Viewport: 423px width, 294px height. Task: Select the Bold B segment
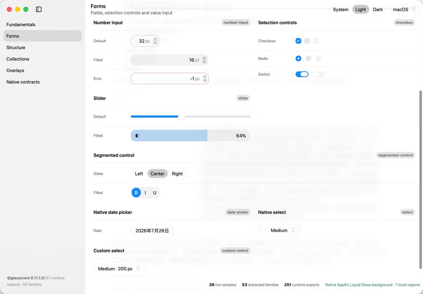click(x=136, y=193)
